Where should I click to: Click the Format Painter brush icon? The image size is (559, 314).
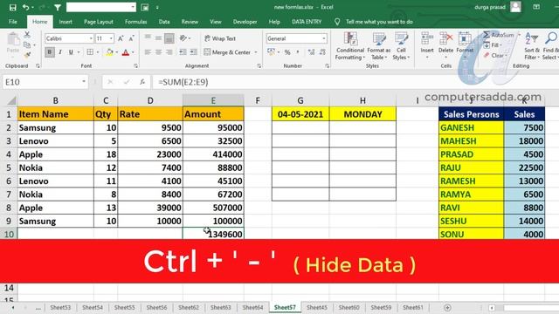pos(27,55)
